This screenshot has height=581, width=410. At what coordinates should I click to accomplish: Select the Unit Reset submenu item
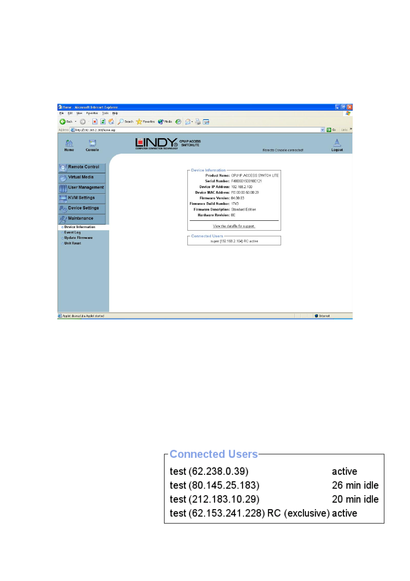click(73, 243)
